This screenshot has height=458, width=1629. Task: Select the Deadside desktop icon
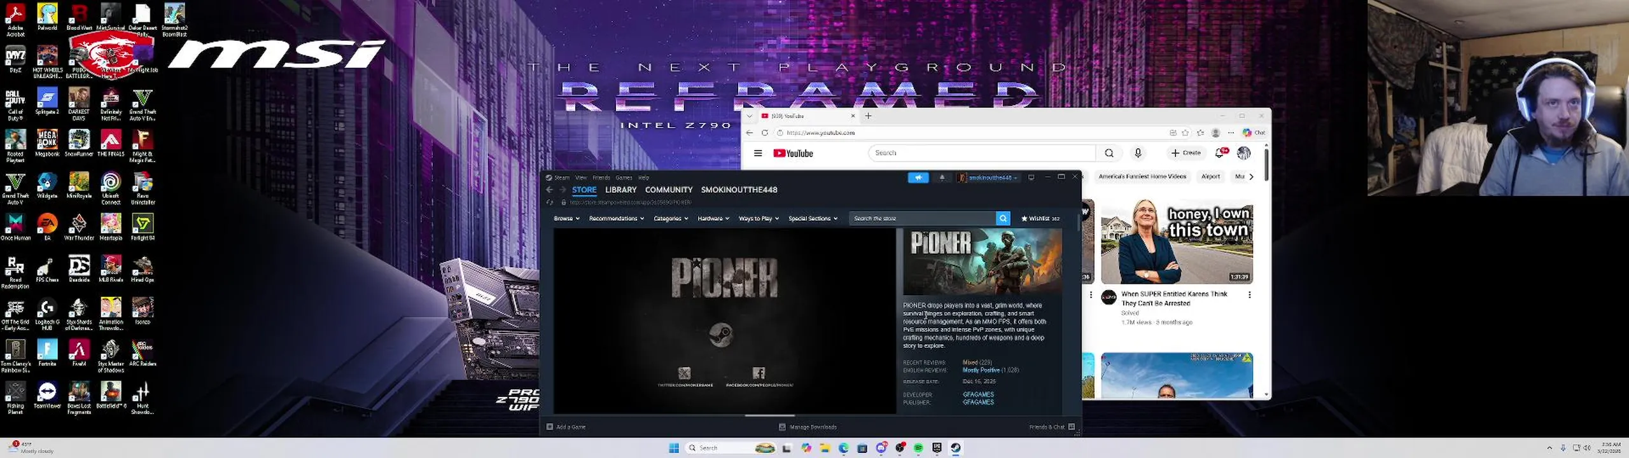(79, 269)
